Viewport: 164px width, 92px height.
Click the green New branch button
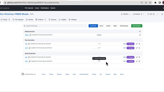tap(137, 26)
